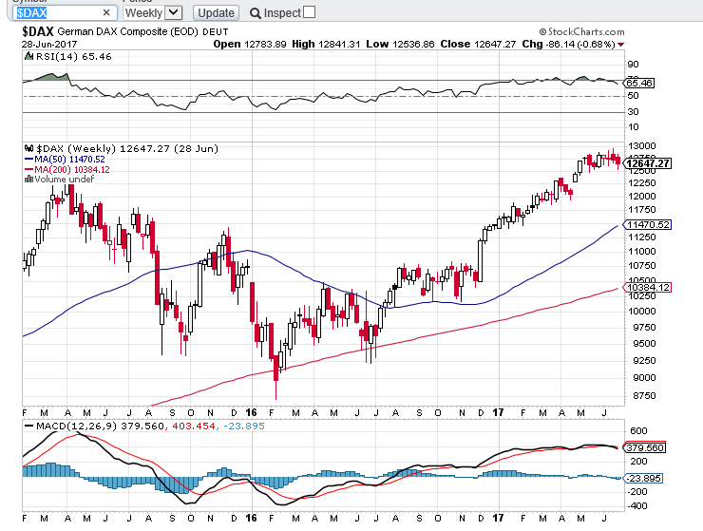The width and height of the screenshot is (703, 531).
Task: Click the MA(50) 11470.52 legend text
Action: tap(69, 160)
